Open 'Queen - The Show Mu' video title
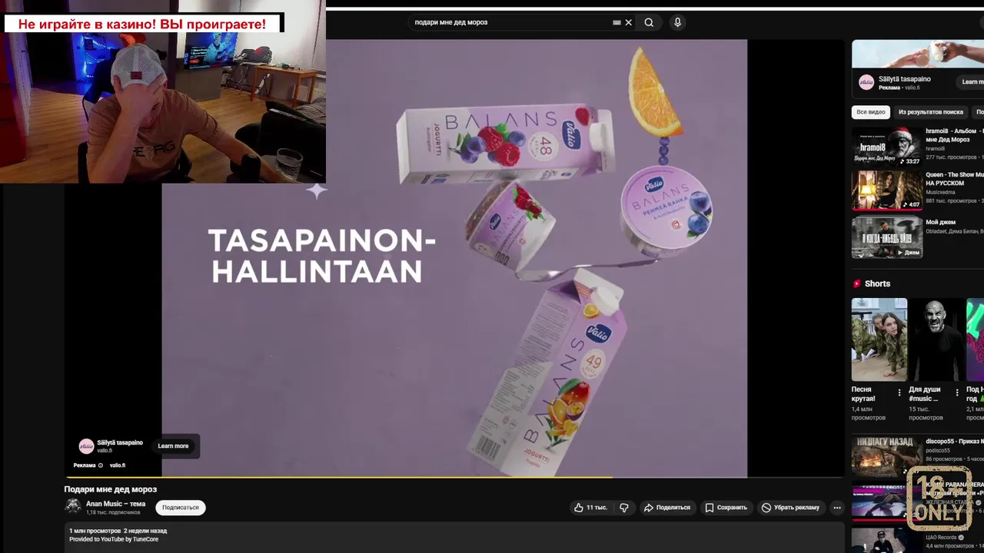 tap(954, 179)
